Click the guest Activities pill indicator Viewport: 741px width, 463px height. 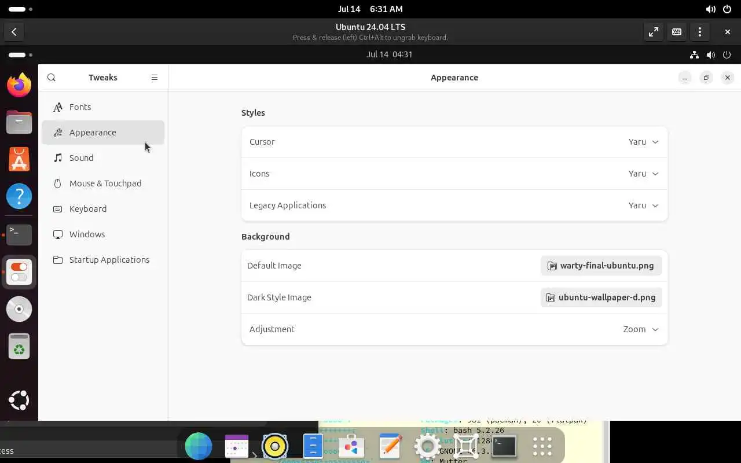click(21, 55)
